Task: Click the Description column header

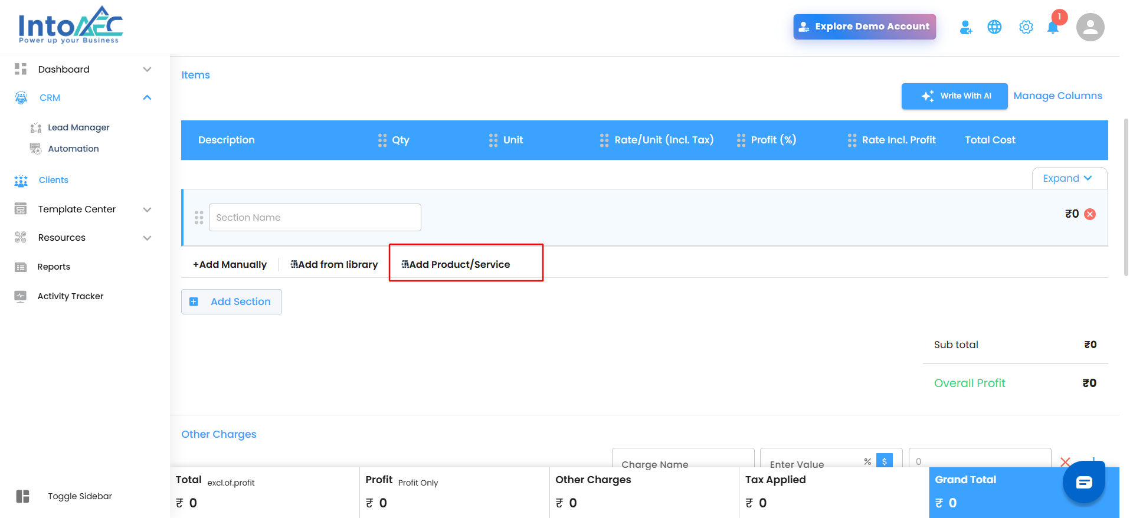Action: [x=227, y=140]
